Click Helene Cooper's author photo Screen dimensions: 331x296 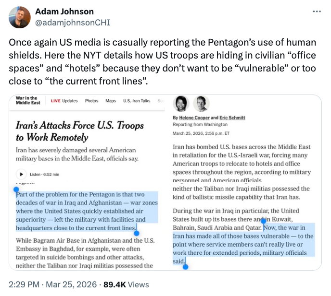(x=181, y=104)
